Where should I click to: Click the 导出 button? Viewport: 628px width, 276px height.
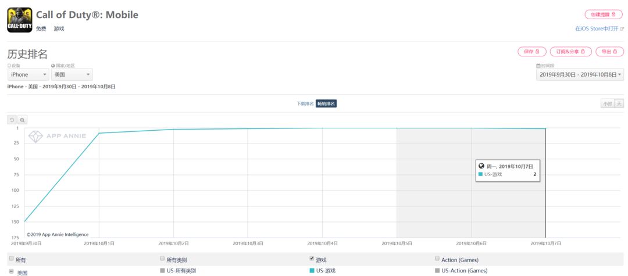coord(609,52)
